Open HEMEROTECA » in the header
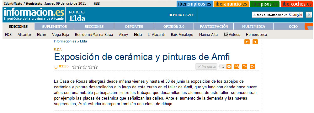This screenshot has width=314, height=113. (x=181, y=15)
